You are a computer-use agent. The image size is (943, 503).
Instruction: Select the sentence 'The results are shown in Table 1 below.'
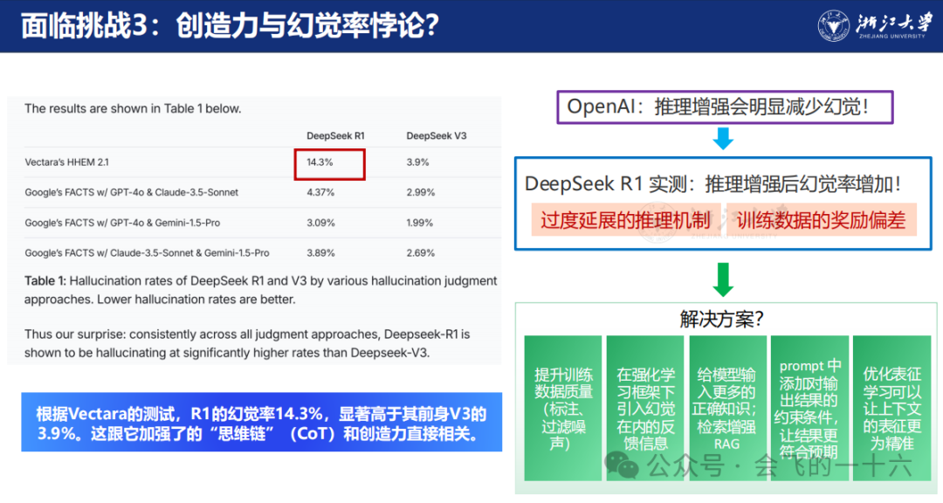pyautogui.click(x=133, y=109)
